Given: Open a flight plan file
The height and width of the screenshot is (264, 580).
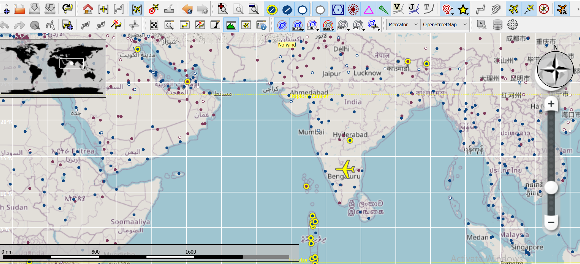Looking at the screenshot, I should (19, 9).
